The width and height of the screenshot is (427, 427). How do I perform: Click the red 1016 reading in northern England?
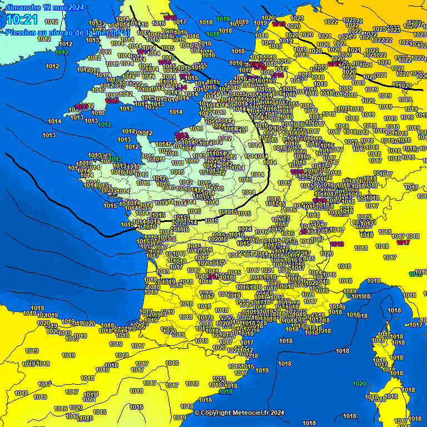(170, 18)
